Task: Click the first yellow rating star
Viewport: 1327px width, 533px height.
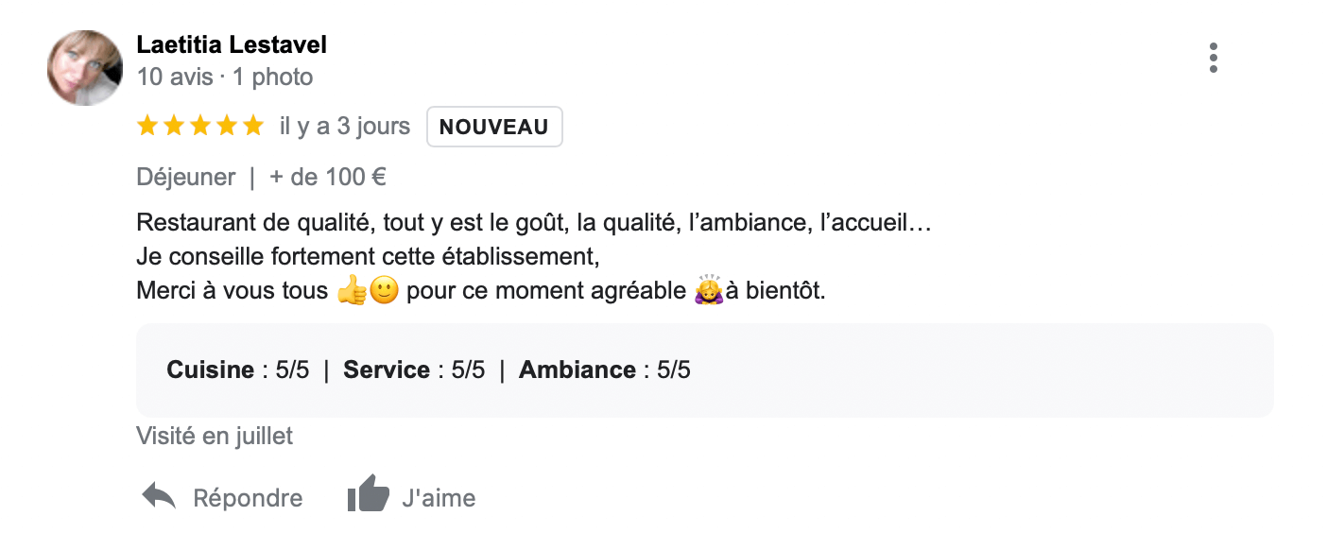Action: click(x=147, y=126)
